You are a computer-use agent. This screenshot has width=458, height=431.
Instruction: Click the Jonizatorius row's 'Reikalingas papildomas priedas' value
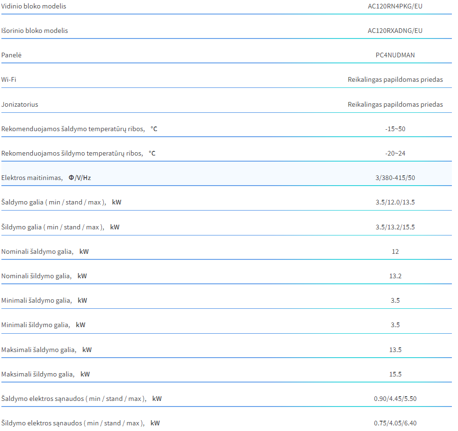point(395,104)
